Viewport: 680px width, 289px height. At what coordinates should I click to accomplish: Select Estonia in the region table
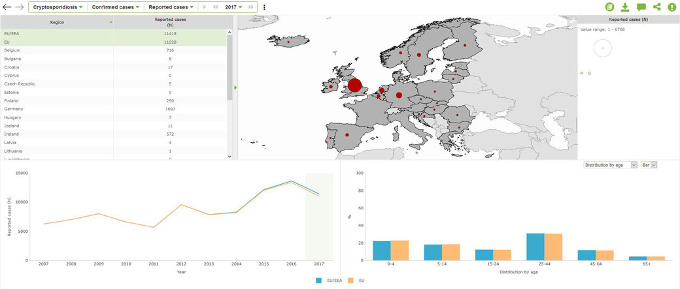pos(114,92)
